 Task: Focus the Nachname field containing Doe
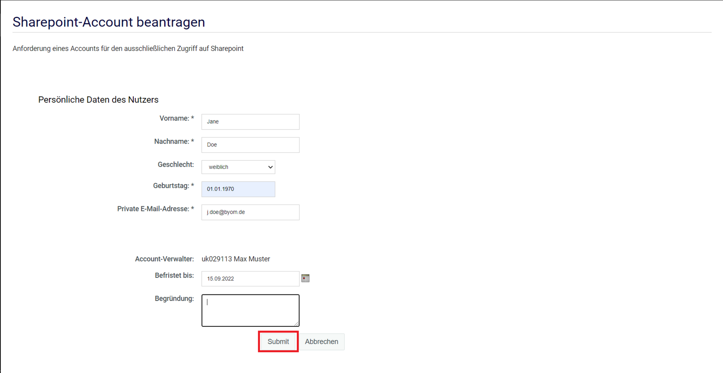250,145
